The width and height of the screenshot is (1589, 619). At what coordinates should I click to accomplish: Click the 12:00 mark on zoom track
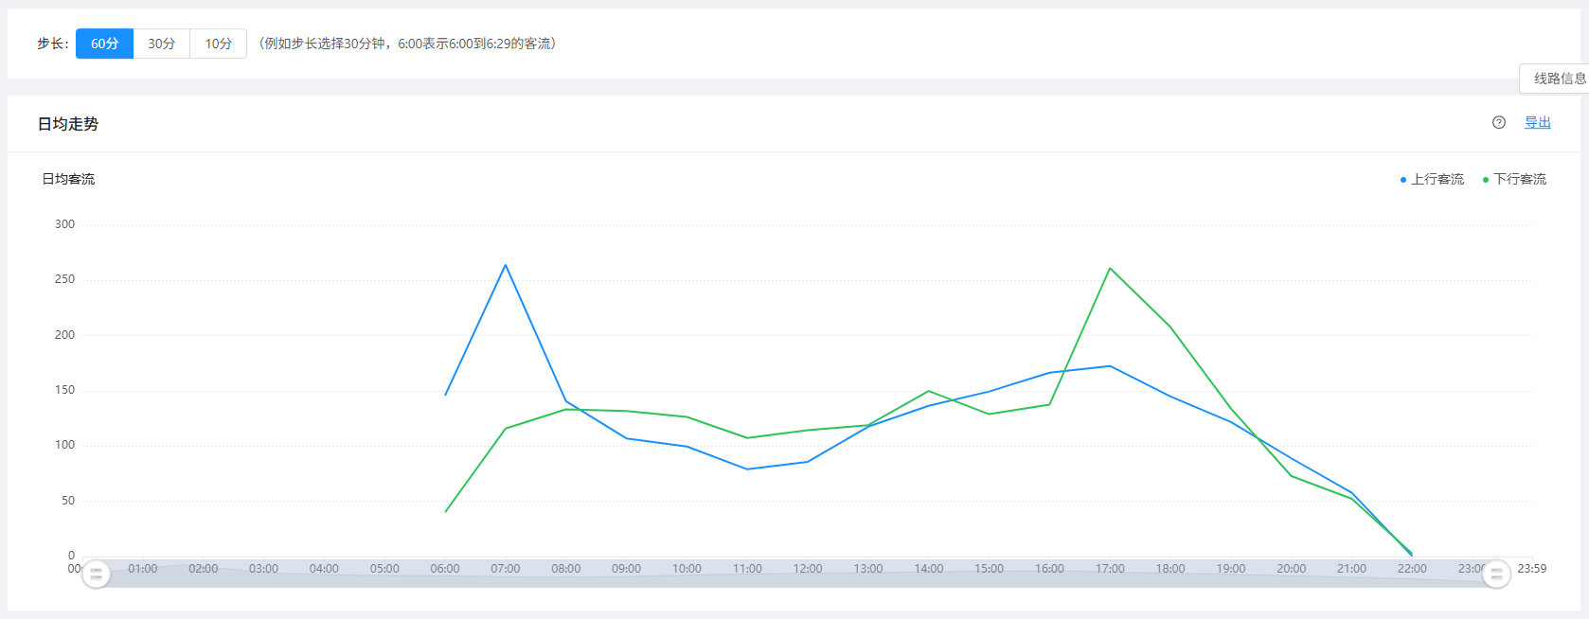[808, 569]
